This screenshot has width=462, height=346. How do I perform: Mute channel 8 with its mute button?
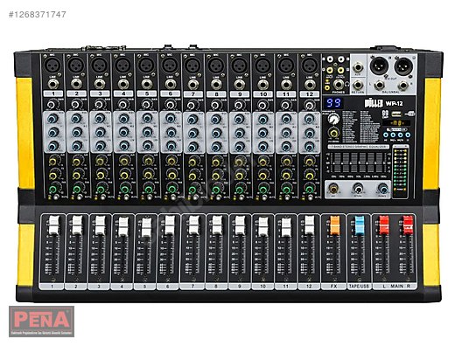point(219,197)
